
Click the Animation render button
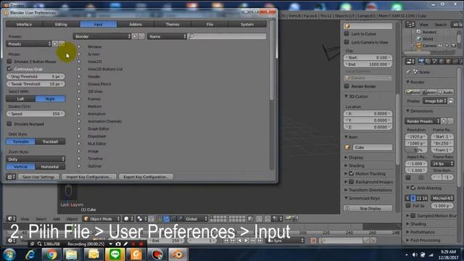point(429,92)
